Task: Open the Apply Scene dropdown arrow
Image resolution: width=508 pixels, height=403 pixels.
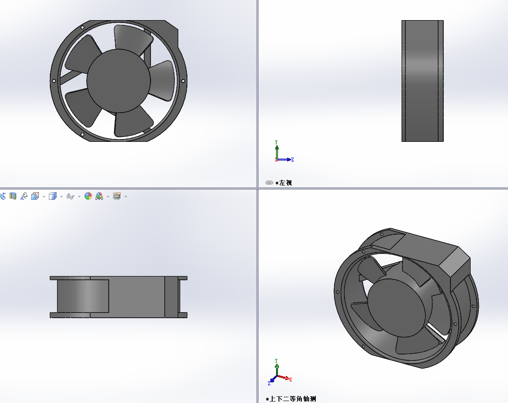Action: [108, 196]
